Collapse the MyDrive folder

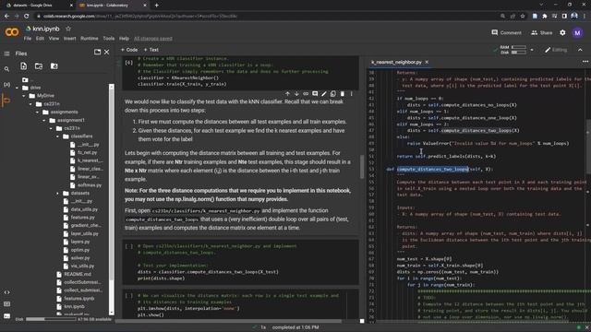pos(24,96)
